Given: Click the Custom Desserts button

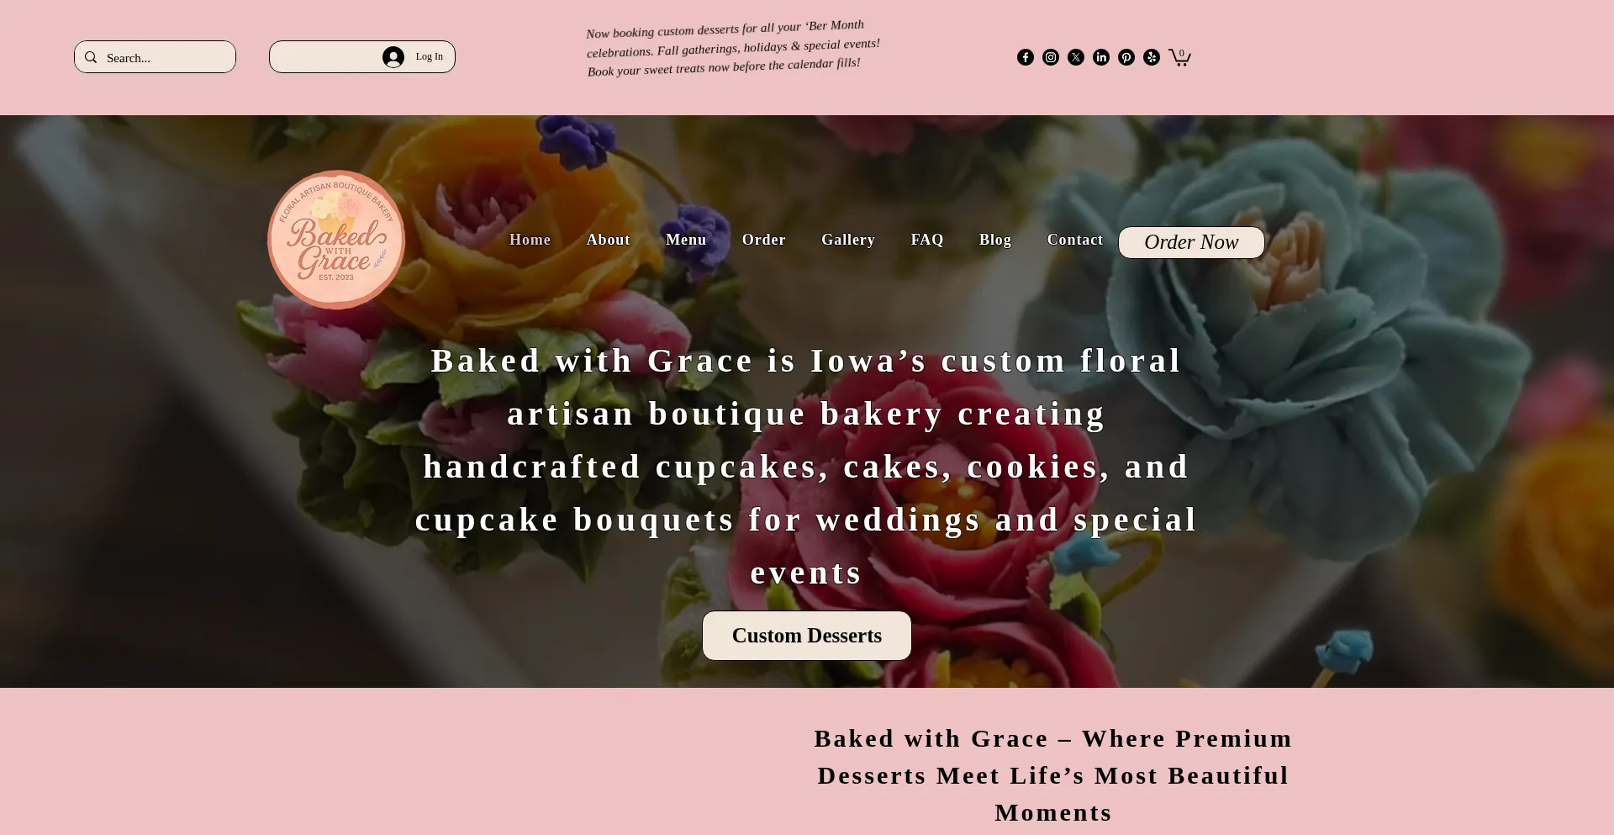Looking at the screenshot, I should [807, 636].
